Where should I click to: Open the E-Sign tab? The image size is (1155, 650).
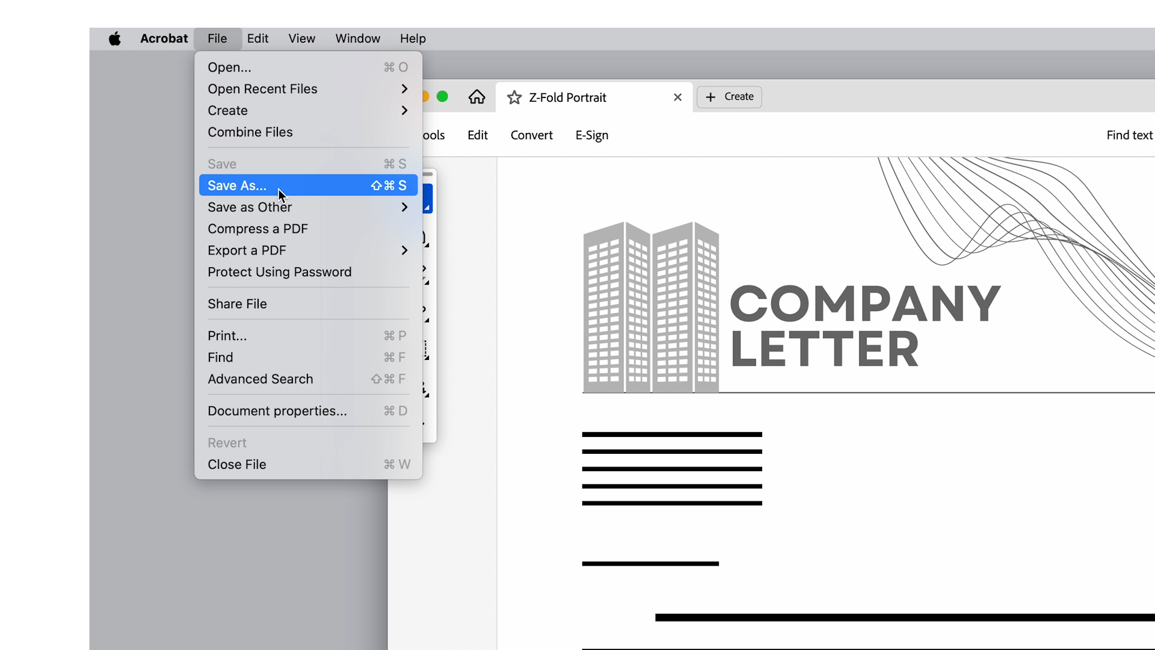591,135
